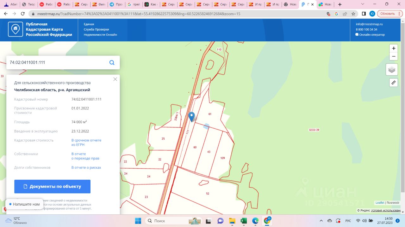Image resolution: width=405 pixels, height=227 pixels.
Task: Click the Public Cadastral Map logo icon
Action: [16, 30]
